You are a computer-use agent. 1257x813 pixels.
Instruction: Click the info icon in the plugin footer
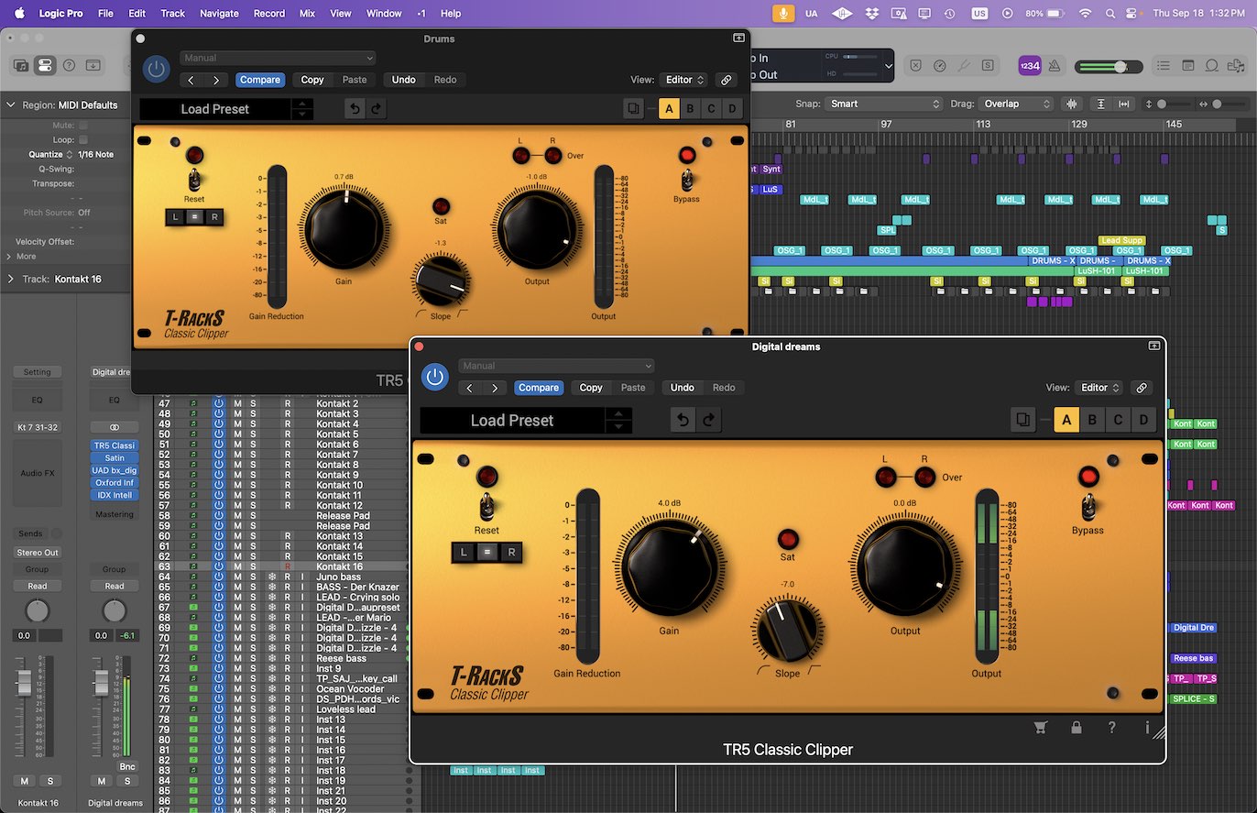click(1146, 727)
